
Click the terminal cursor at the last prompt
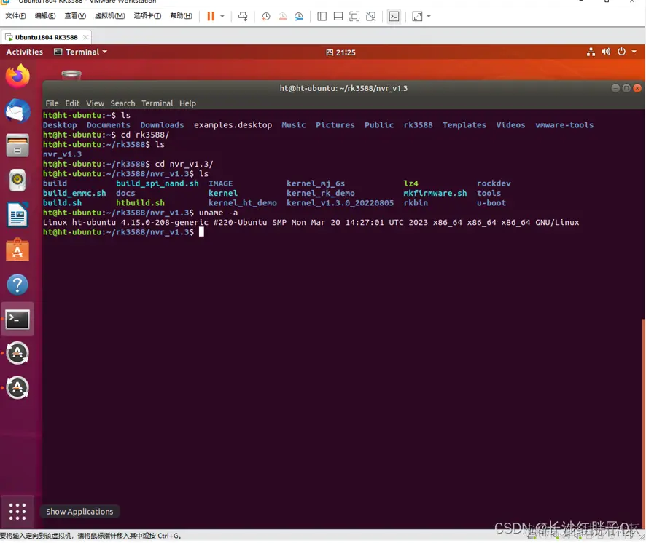(x=201, y=232)
